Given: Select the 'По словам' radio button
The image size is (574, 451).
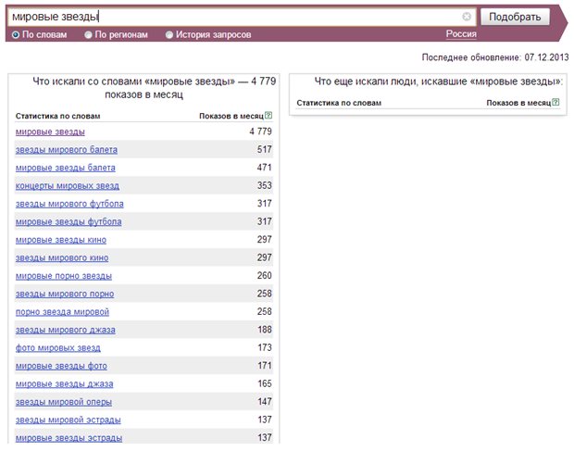Looking at the screenshot, I should (x=16, y=35).
